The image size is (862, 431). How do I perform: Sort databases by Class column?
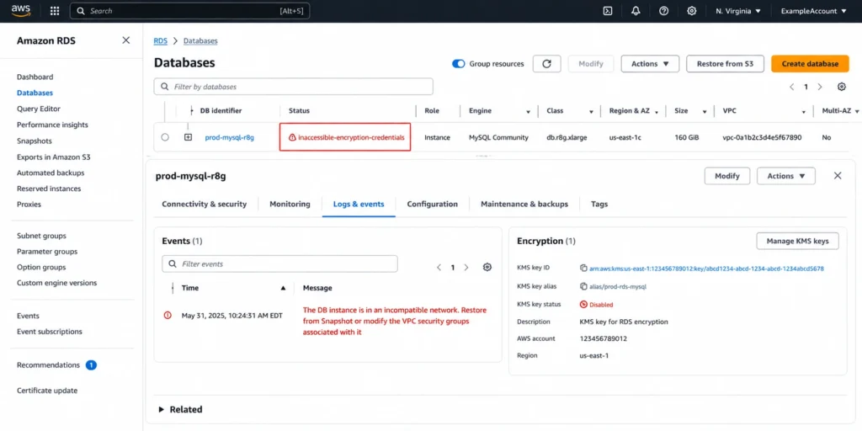tap(591, 112)
